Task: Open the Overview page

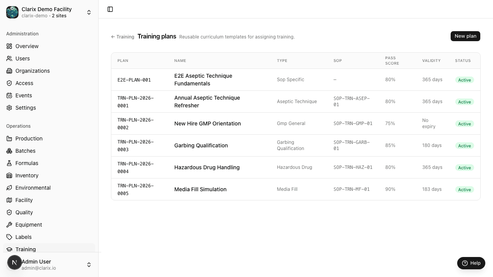Action: click(49, 46)
